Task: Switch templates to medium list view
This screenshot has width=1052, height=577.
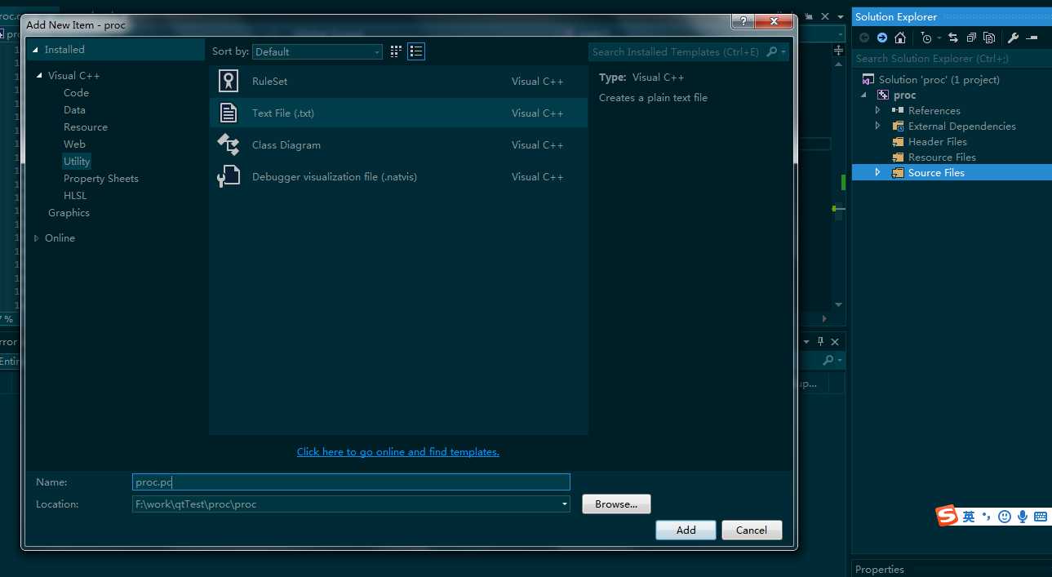Action: pos(416,51)
